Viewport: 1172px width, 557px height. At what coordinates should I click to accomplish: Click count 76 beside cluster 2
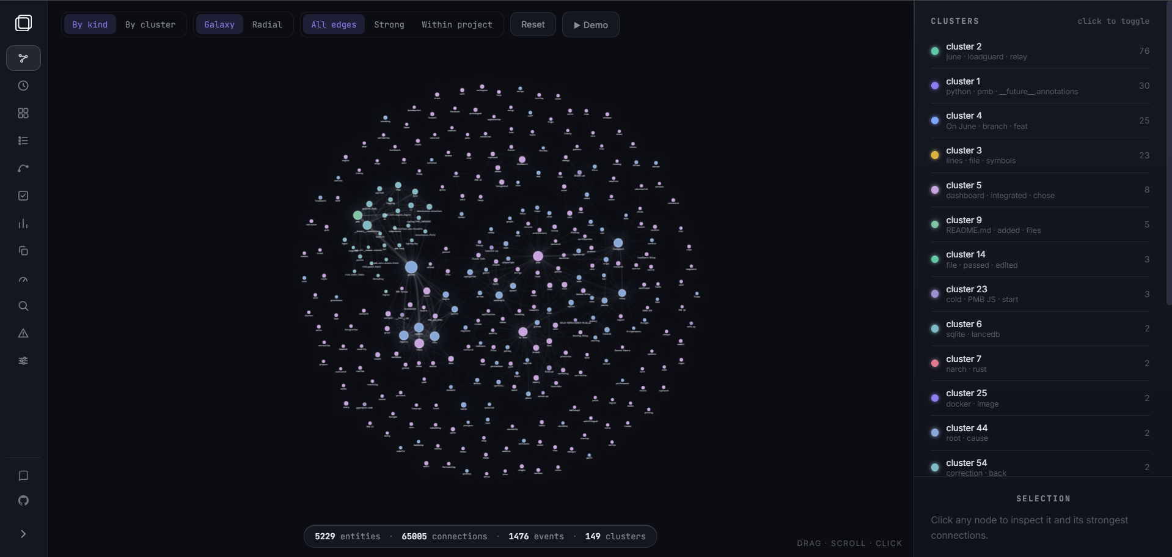(x=1144, y=51)
